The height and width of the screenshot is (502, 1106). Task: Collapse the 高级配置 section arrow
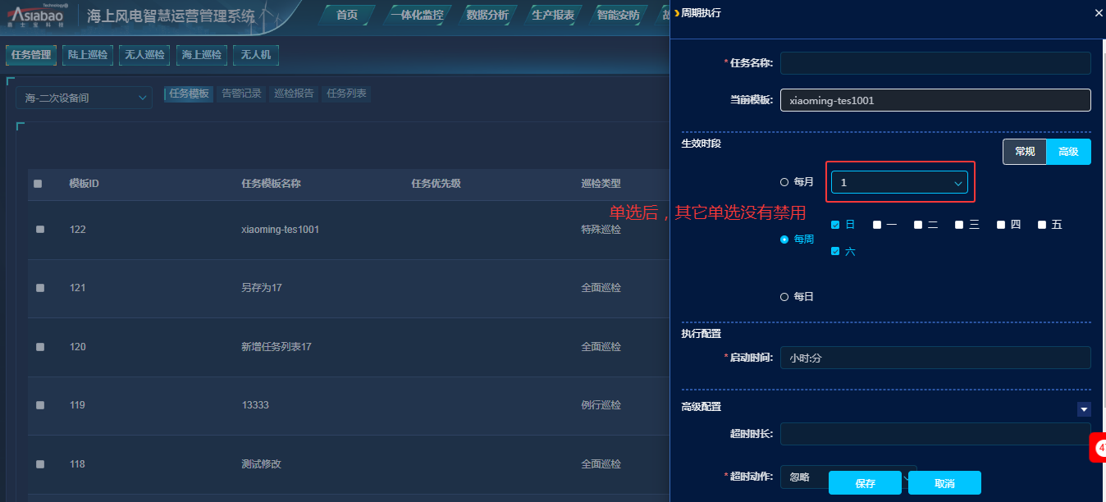pyautogui.click(x=1084, y=409)
